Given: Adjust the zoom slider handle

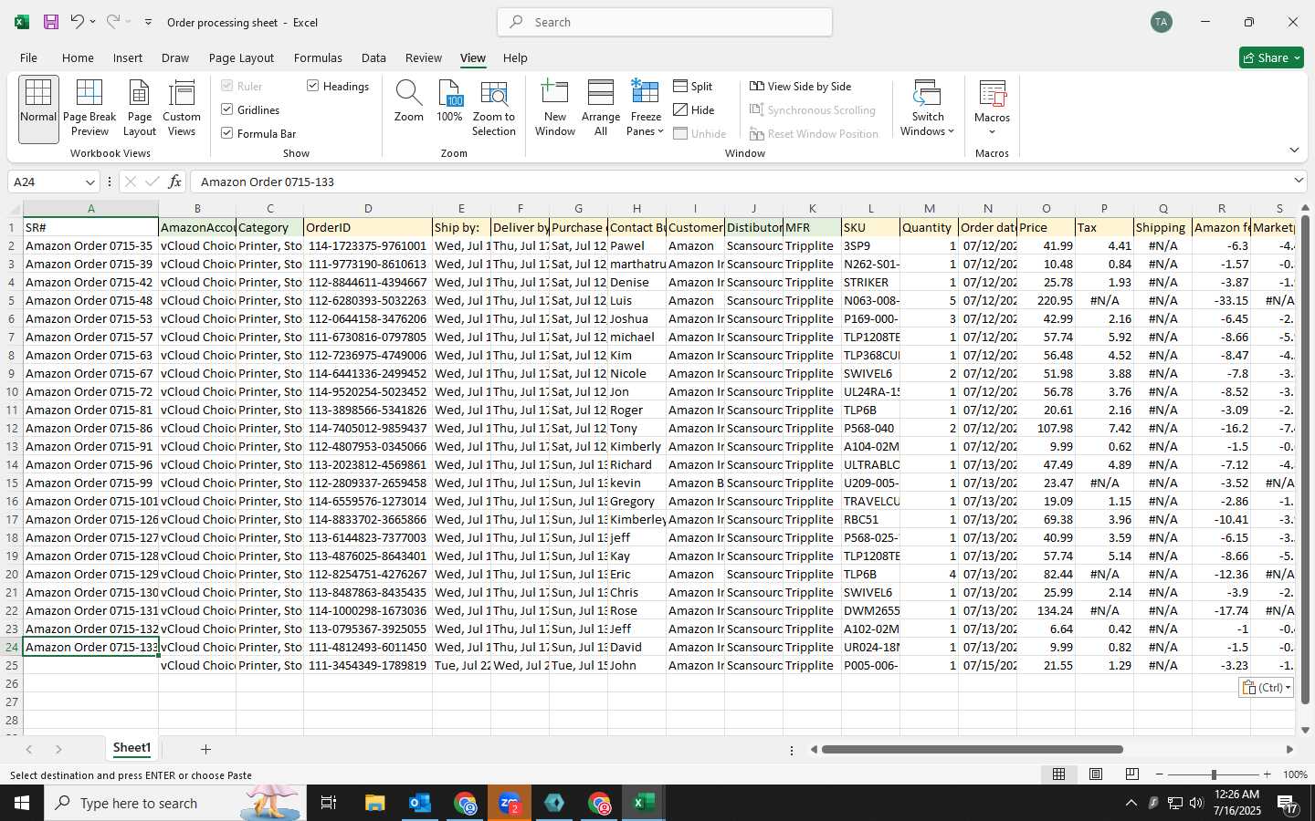Looking at the screenshot, I should pyautogui.click(x=1214, y=774).
